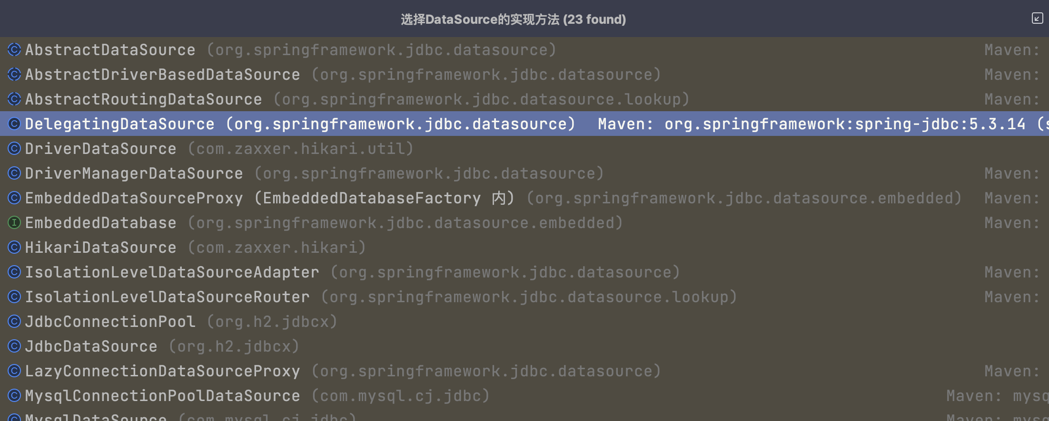Viewport: 1049px width, 421px height.
Task: Click the EmbeddedDatabase interface icon
Action: [x=14, y=222]
